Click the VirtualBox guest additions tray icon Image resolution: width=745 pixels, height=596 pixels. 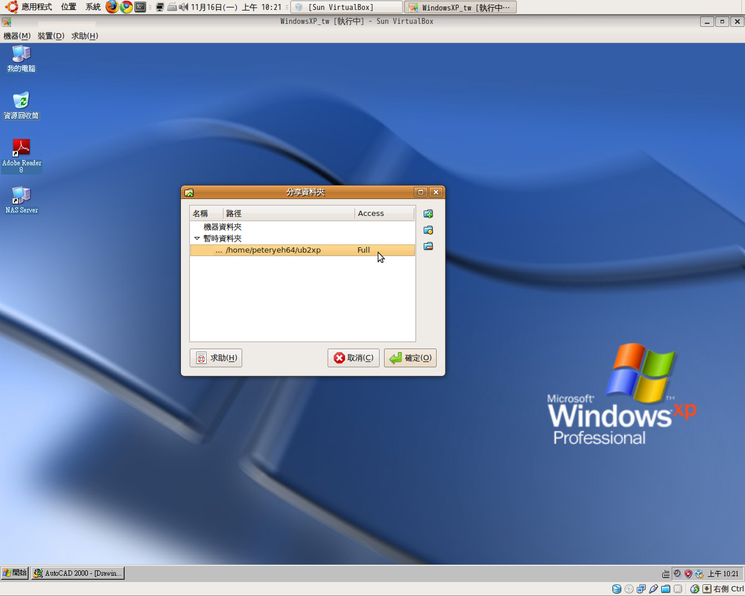point(699,574)
